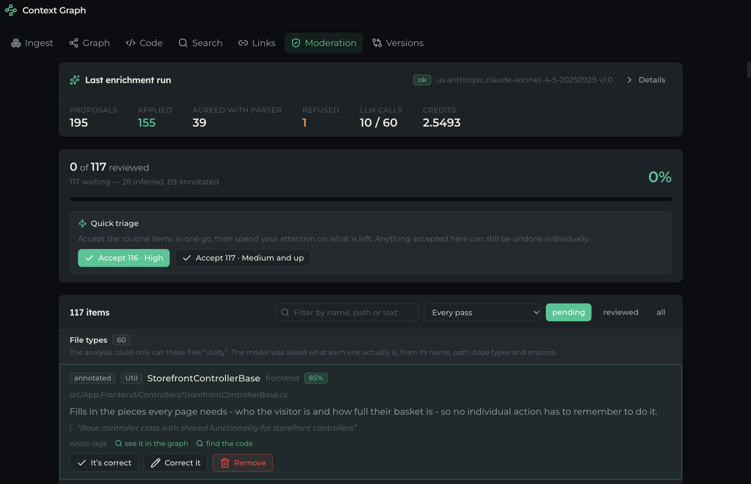This screenshot has height=484, width=751.
Task: Mark StorefrontControllerBase as It's correct
Action: (x=104, y=463)
